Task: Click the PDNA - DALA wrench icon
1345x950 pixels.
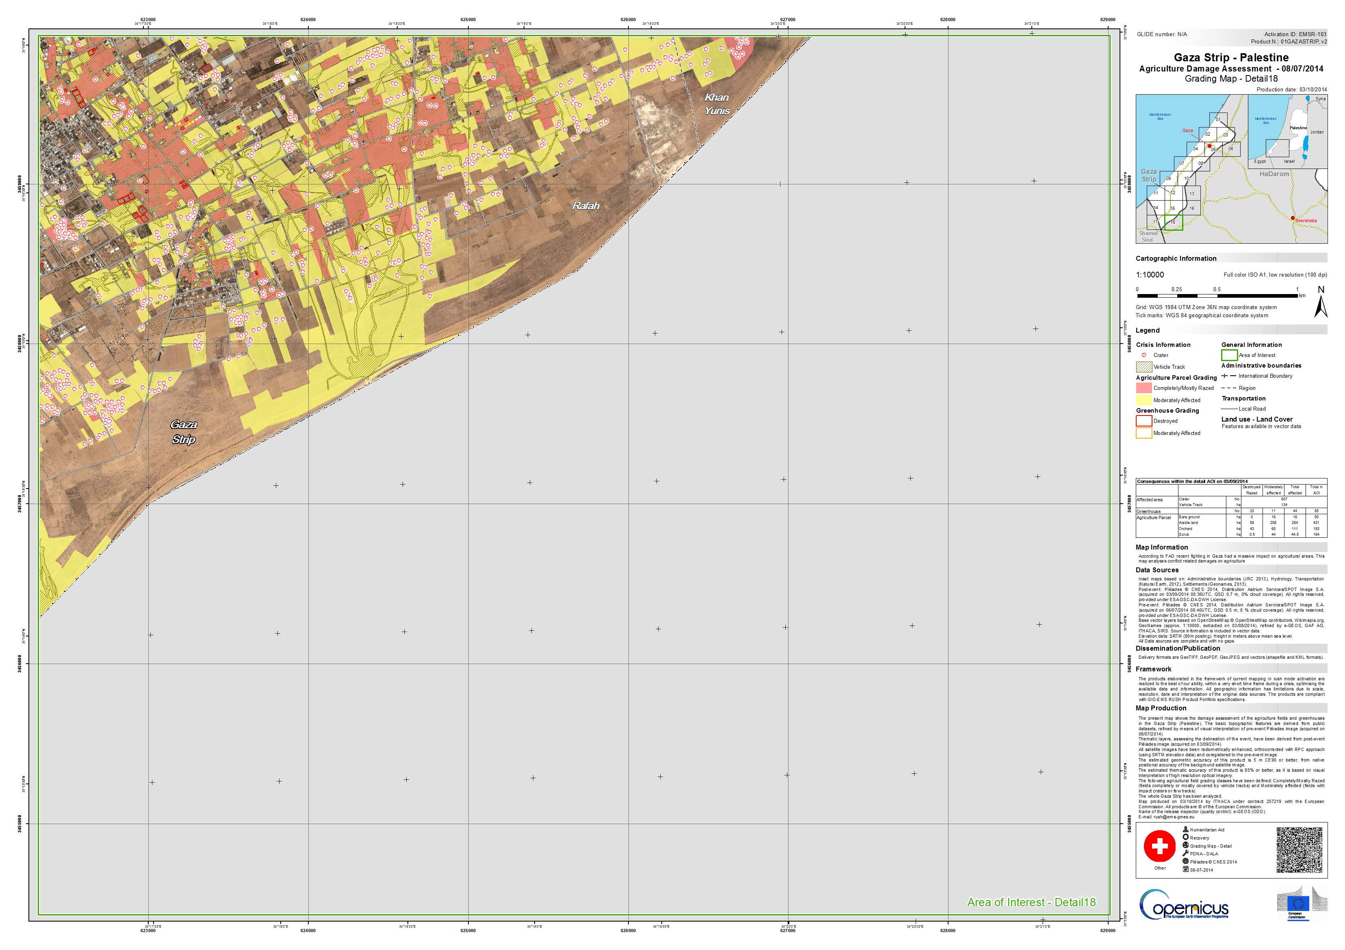Action: pyautogui.click(x=1186, y=853)
